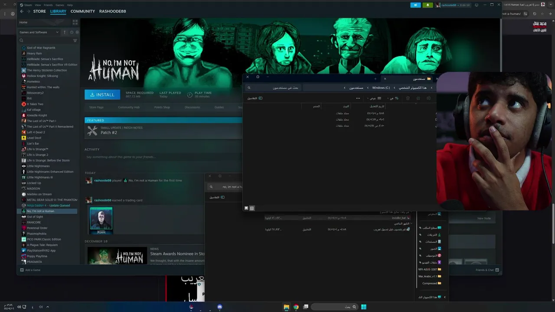This screenshot has width=555, height=312.
Task: Expand the Games and Software filter dropdown
Action: point(39,32)
